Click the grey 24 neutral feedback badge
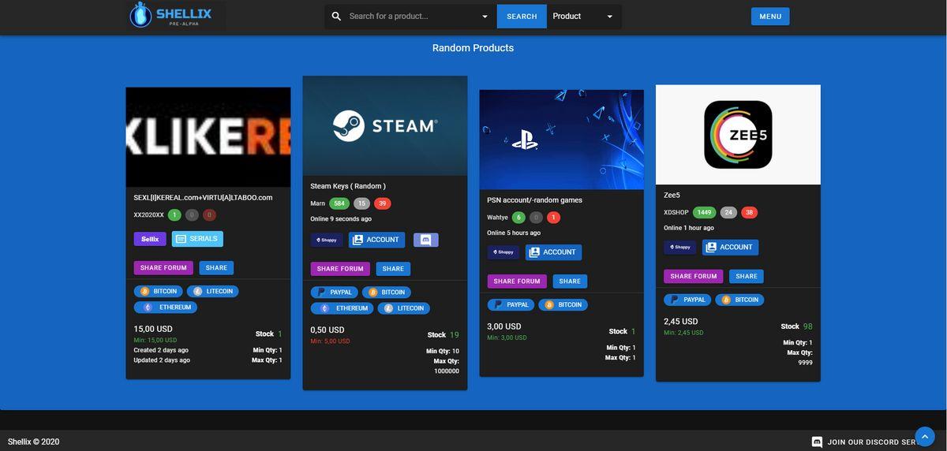947x451 pixels. click(x=728, y=213)
